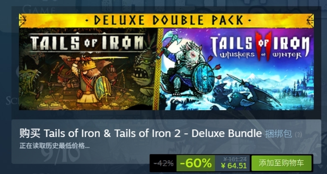Image resolution: width=327 pixels, height=174 pixels.
Task: Select the yellow Deluxe Double Pack banner
Action: 166,21
